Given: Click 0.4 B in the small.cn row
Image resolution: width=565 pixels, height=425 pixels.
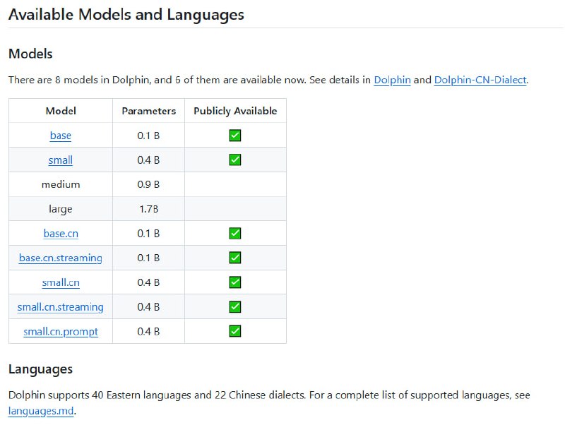Looking at the screenshot, I should [x=148, y=282].
